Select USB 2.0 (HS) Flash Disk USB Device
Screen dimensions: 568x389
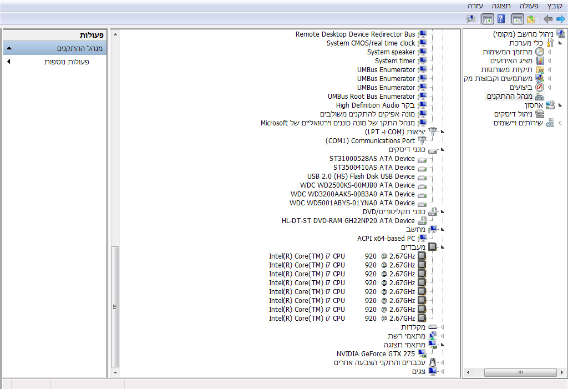361,176
